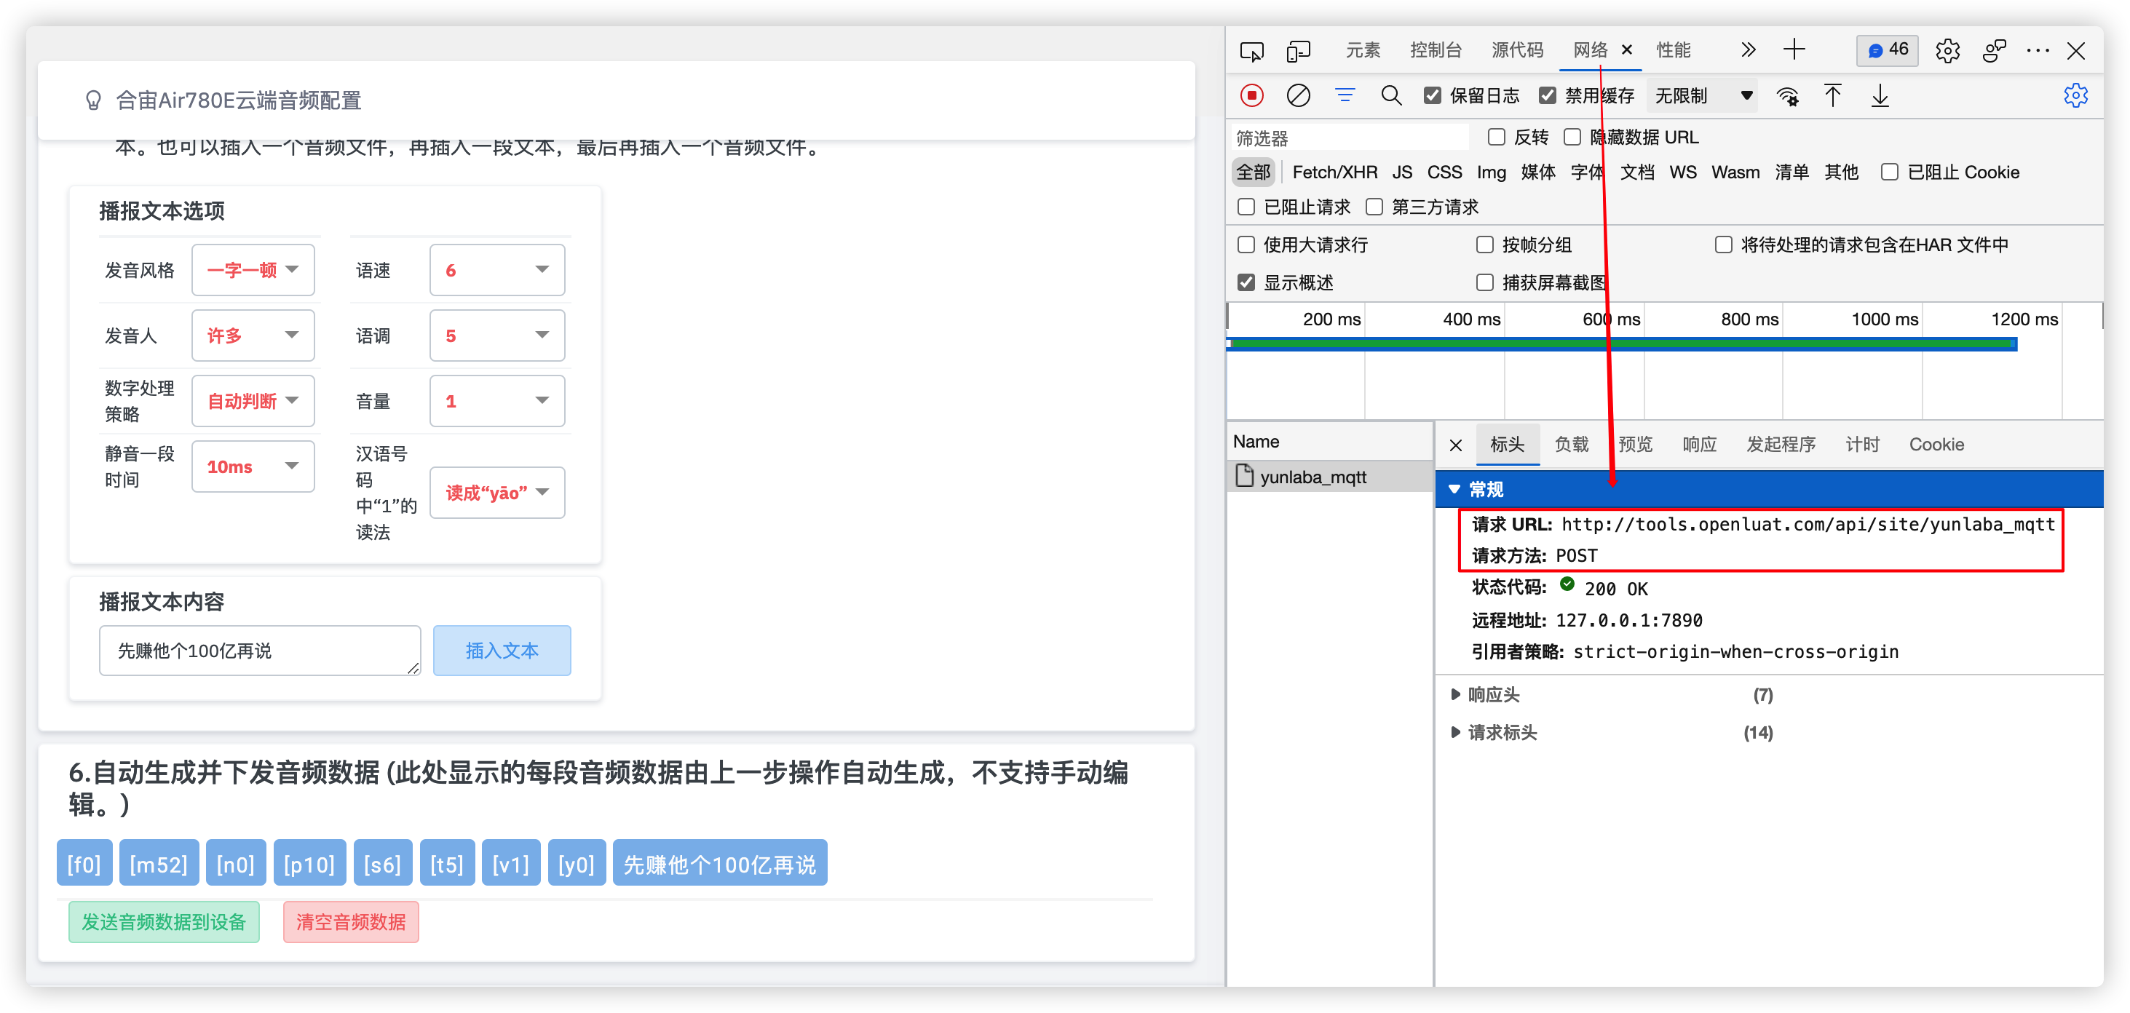This screenshot has height=1013, width=2130.
Task: Stop recording network log red button
Action: 1252,96
